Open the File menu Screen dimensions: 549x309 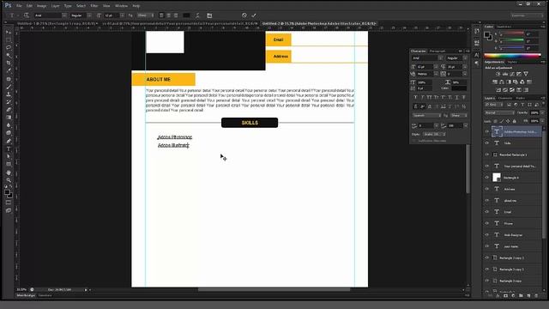click(19, 6)
